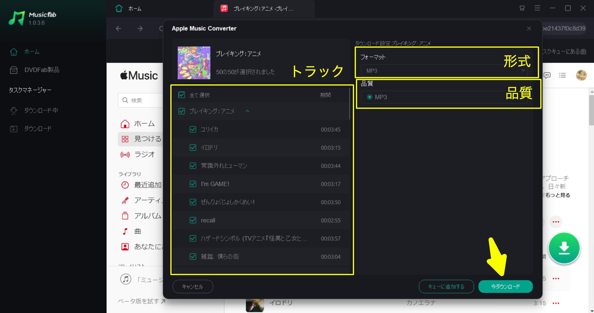Open ダウンロード finished list in sidebar
594x313 pixels.
pos(31,129)
